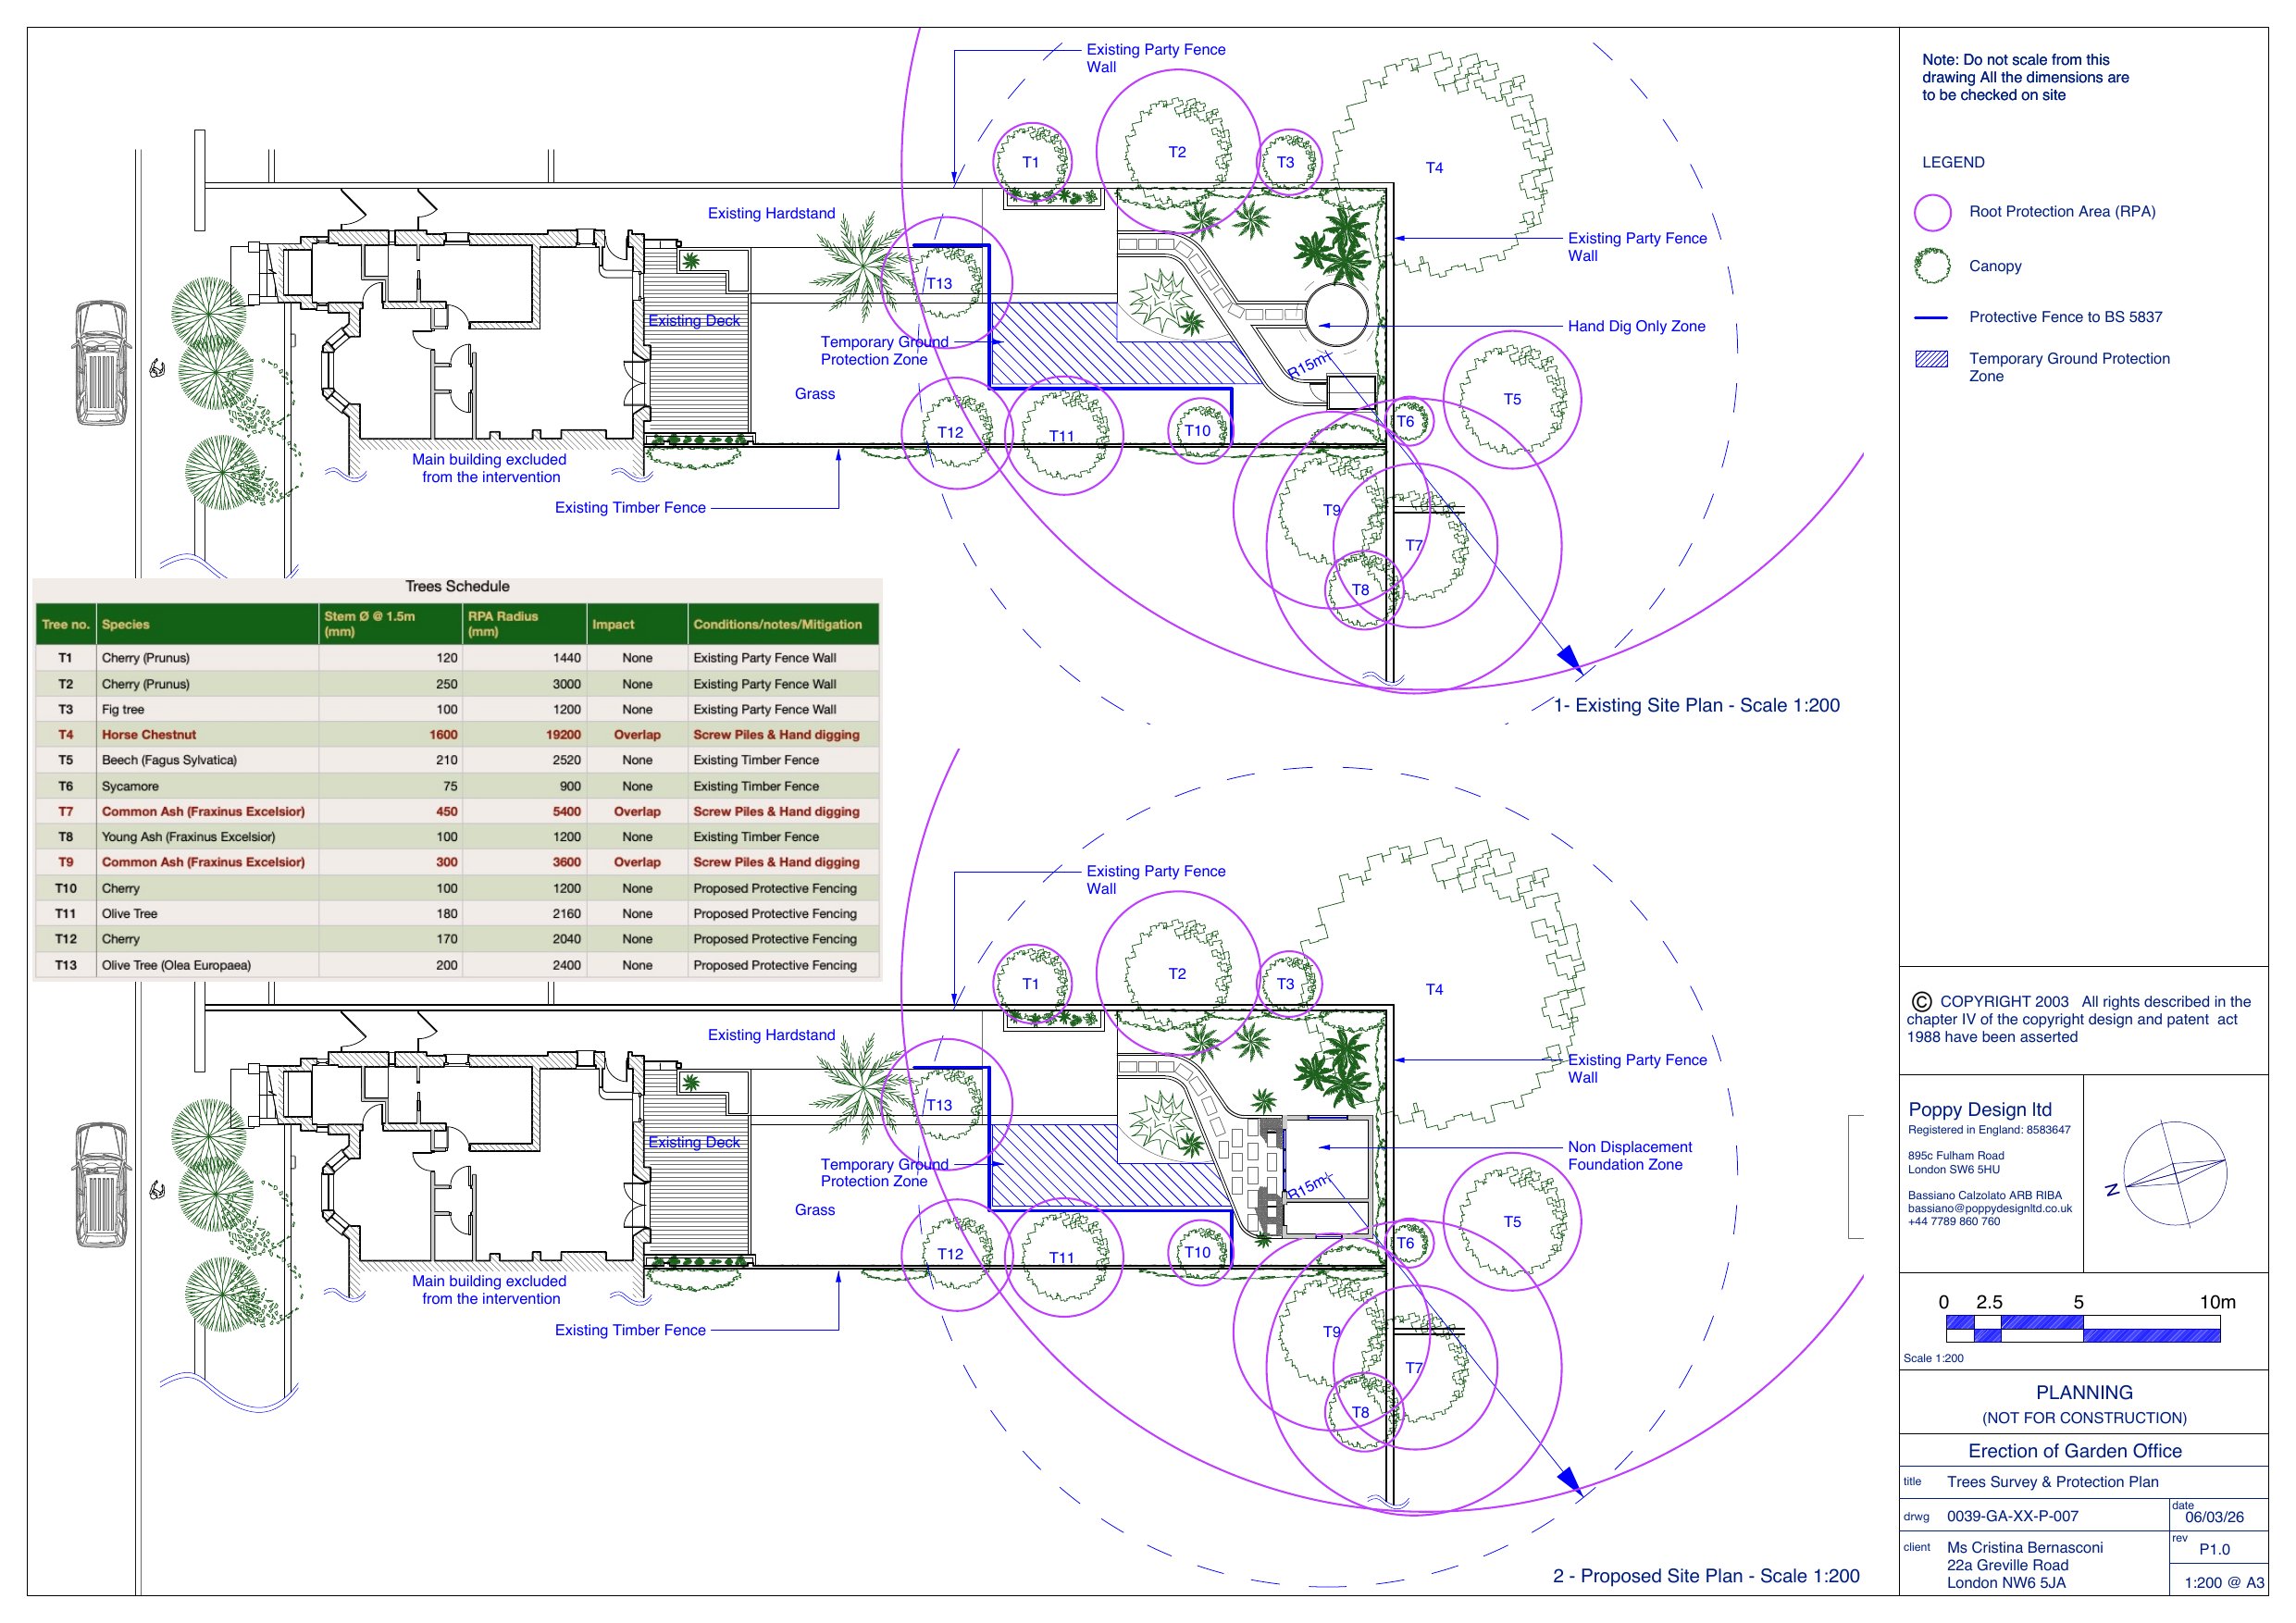Click the car symbol on existing site plan
Image resolution: width=2296 pixels, height=1623 pixels.
pos(101,363)
